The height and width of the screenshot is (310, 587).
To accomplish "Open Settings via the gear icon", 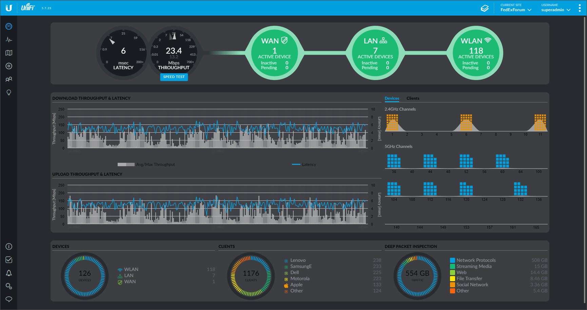I will click(9, 286).
